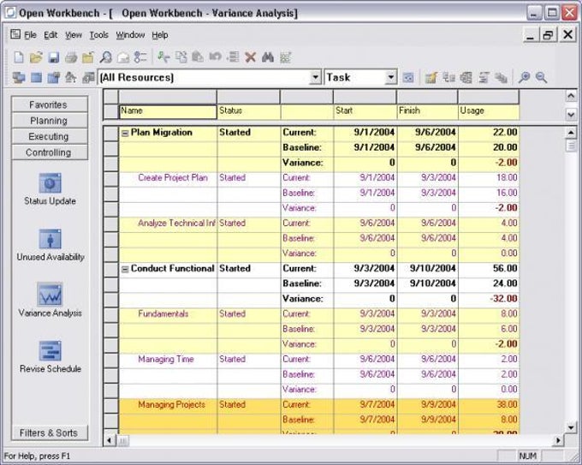The image size is (582, 465).
Task: Switch to the Planning sidebar group
Action: point(50,121)
